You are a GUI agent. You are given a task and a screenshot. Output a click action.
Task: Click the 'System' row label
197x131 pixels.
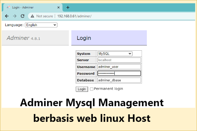84,54
